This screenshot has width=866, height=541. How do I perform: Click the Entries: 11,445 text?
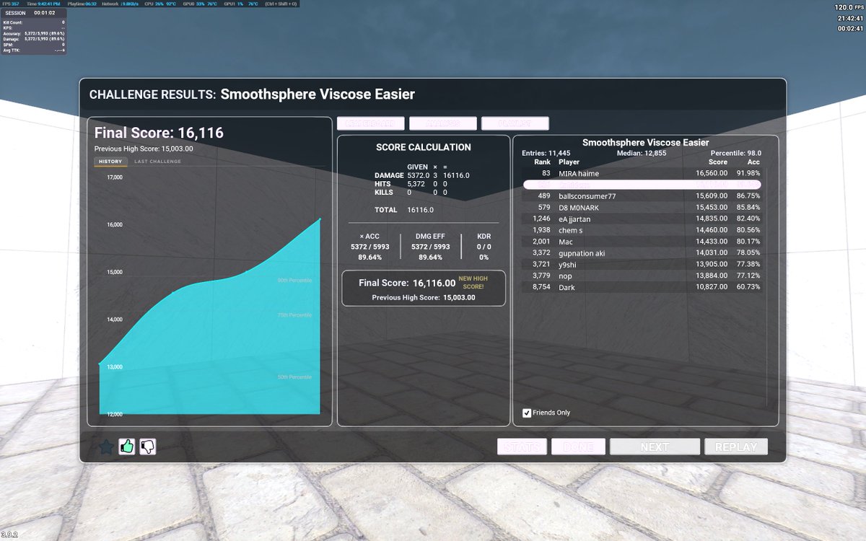[546, 153]
